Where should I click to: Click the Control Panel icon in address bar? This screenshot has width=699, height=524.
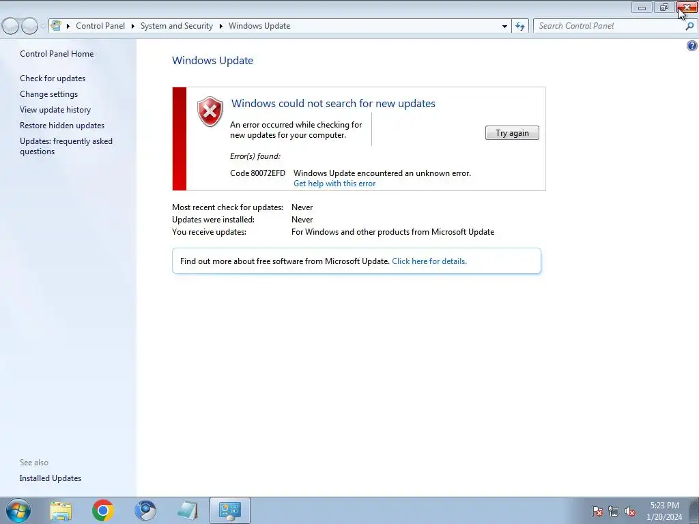(56, 25)
